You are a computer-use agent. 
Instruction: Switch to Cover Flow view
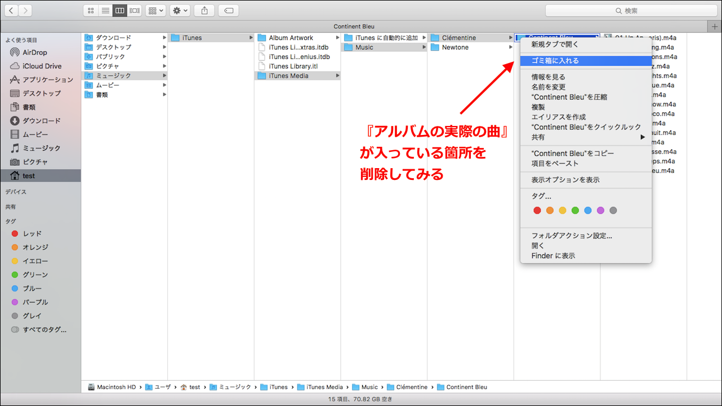tap(135, 10)
